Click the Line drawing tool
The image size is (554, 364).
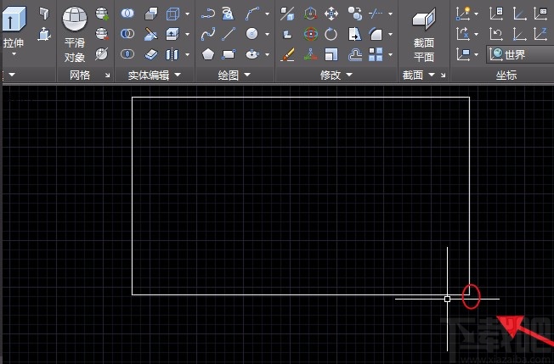coord(229,34)
